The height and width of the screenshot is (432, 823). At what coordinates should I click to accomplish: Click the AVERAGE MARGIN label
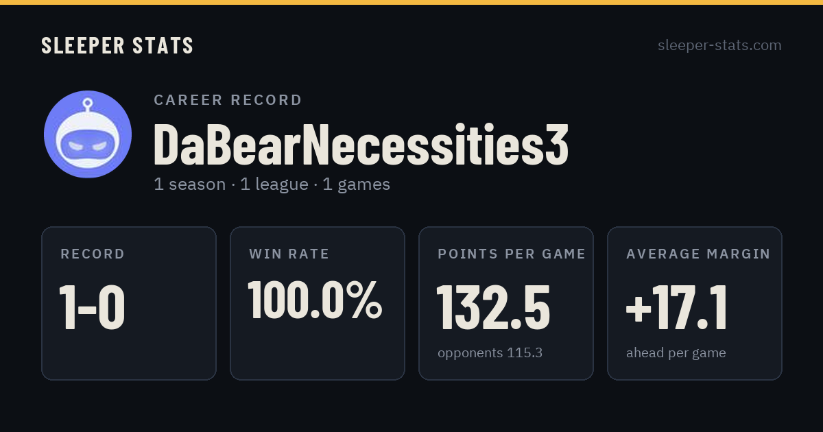[698, 254]
